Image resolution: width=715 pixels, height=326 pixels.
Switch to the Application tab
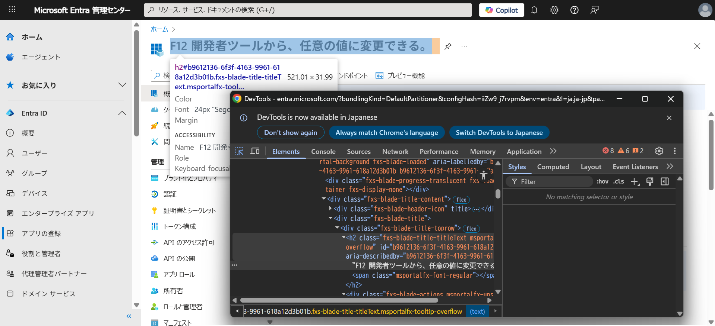(524, 152)
